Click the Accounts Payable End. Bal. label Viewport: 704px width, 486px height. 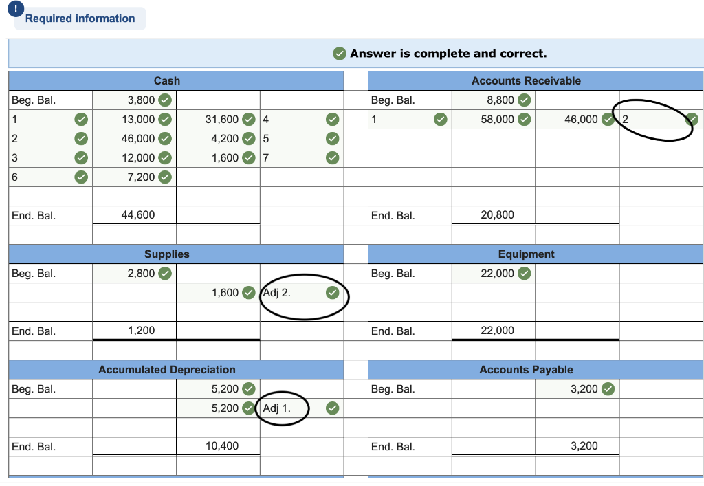coord(393,447)
